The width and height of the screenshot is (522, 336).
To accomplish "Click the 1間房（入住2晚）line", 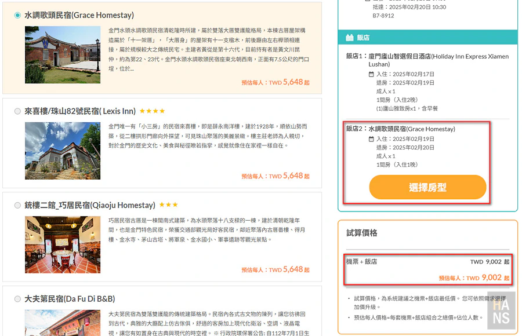I will [397, 100].
